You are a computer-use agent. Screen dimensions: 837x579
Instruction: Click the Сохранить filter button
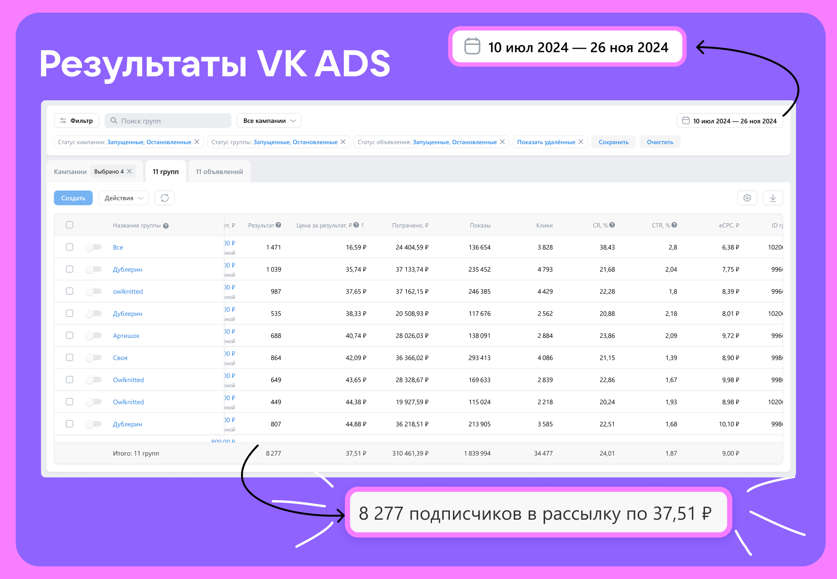point(613,142)
